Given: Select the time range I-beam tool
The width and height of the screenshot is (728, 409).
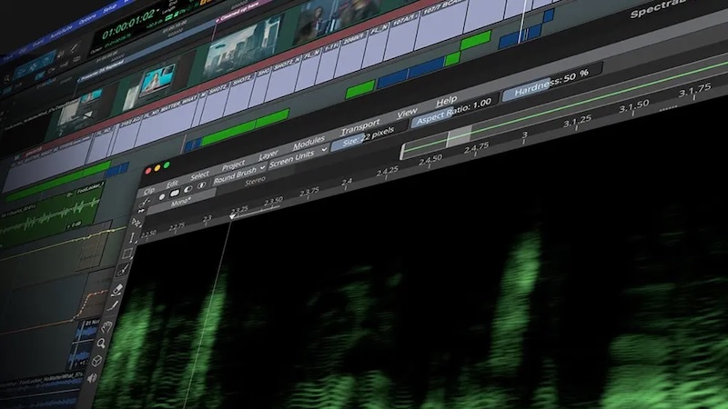Looking at the screenshot, I should pyautogui.click(x=132, y=237).
